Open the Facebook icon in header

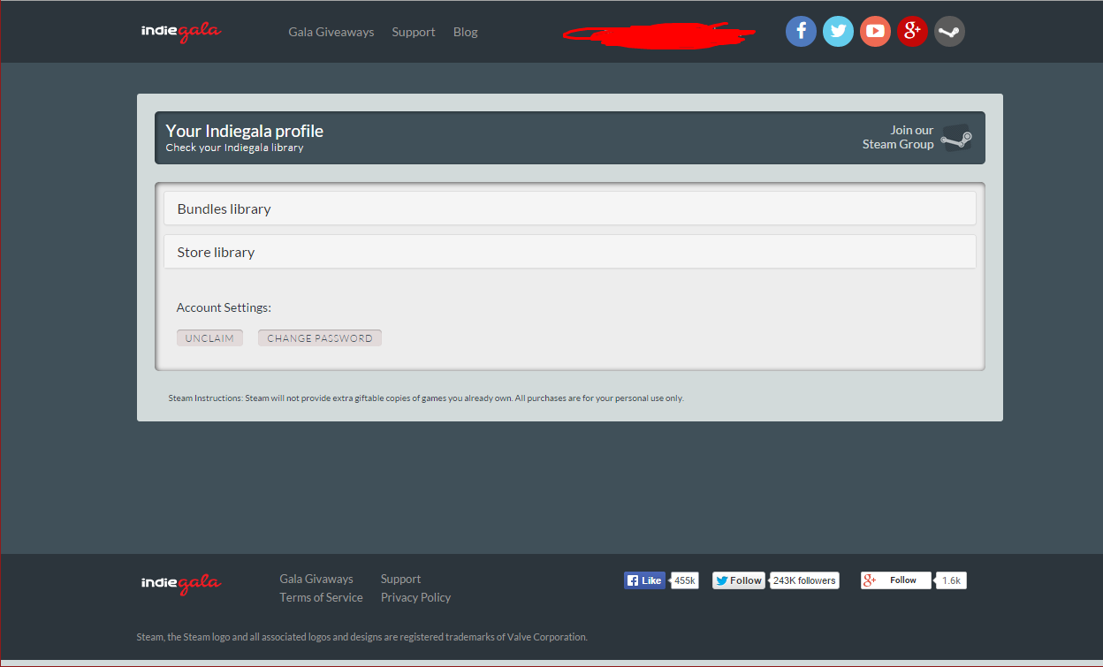pos(801,32)
